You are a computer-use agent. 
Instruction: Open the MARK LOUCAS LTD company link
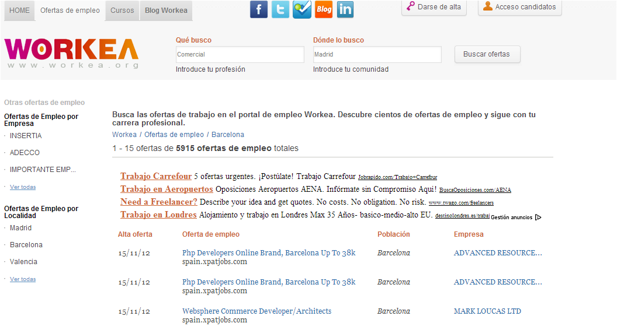tap(487, 311)
